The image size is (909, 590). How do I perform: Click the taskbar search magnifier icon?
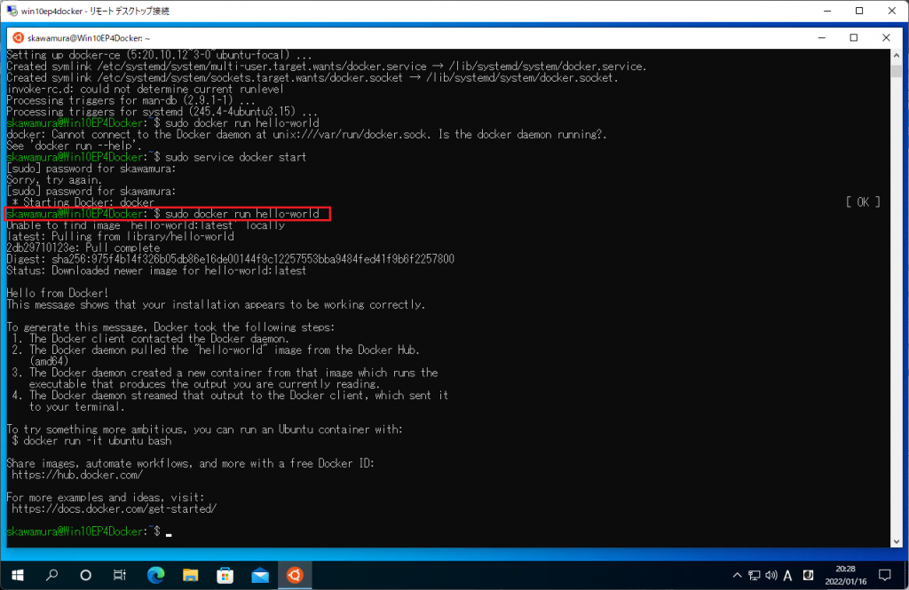[x=51, y=575]
